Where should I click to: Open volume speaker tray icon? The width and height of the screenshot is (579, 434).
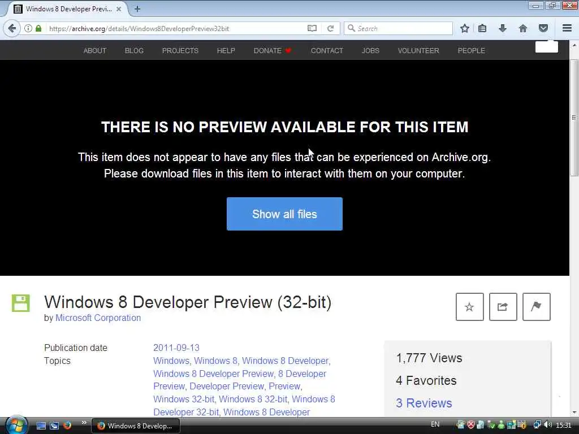click(x=548, y=425)
